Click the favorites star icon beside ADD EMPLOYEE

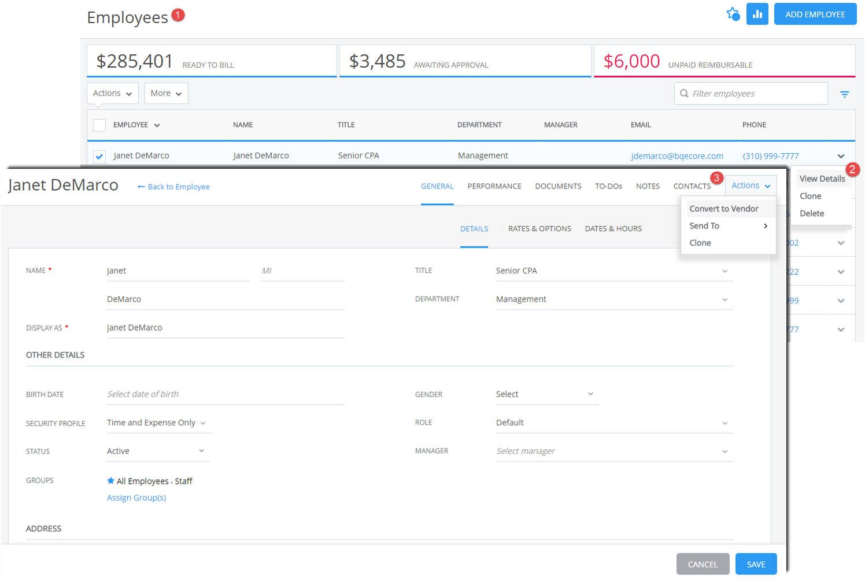tap(733, 14)
